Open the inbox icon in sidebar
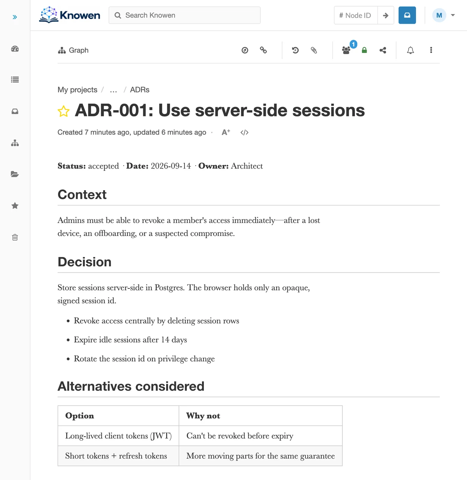This screenshot has height=480, width=467. point(15,111)
